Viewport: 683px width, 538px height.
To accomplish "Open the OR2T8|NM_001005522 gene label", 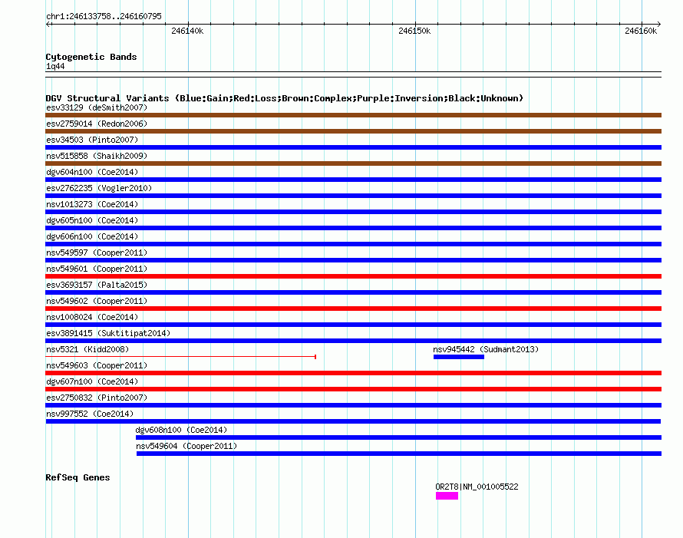I will [x=477, y=487].
